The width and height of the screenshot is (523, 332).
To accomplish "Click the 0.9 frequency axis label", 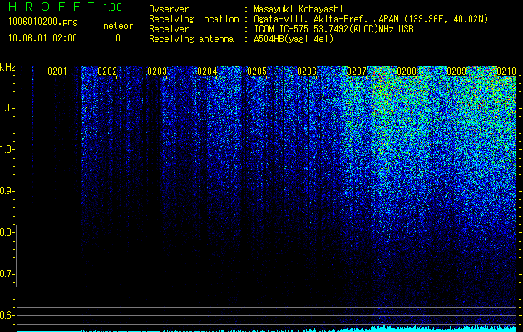I will pos(7,191).
